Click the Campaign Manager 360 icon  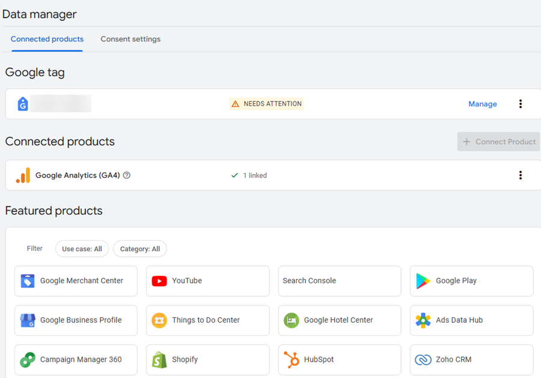(28, 359)
